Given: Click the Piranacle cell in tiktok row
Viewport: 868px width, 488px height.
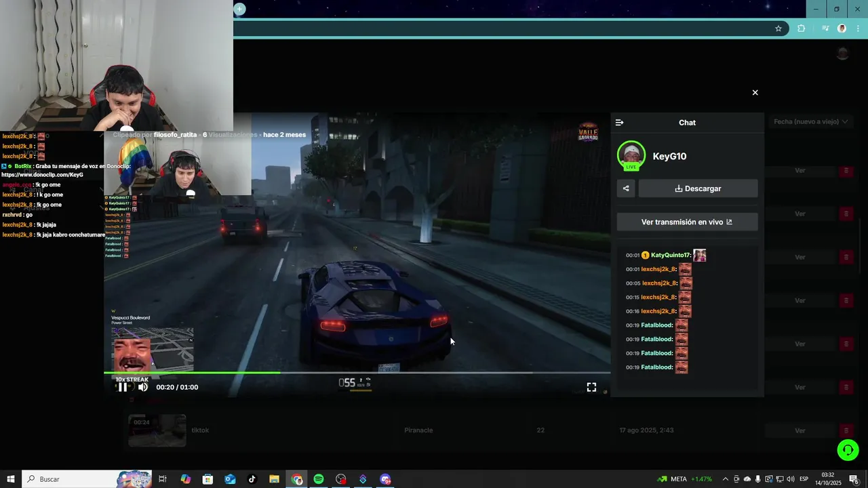Looking at the screenshot, I should point(418,430).
